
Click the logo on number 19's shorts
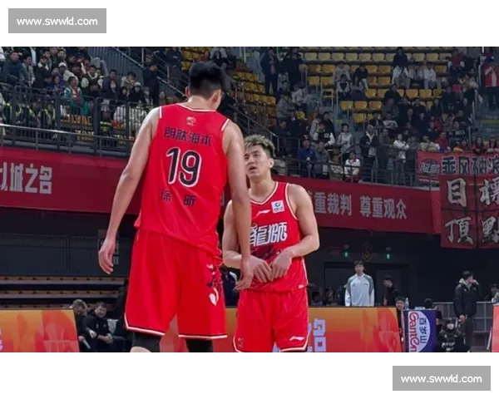[x=213, y=296]
